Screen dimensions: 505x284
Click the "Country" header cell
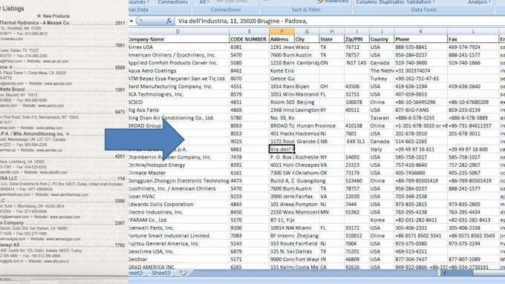(x=382, y=39)
